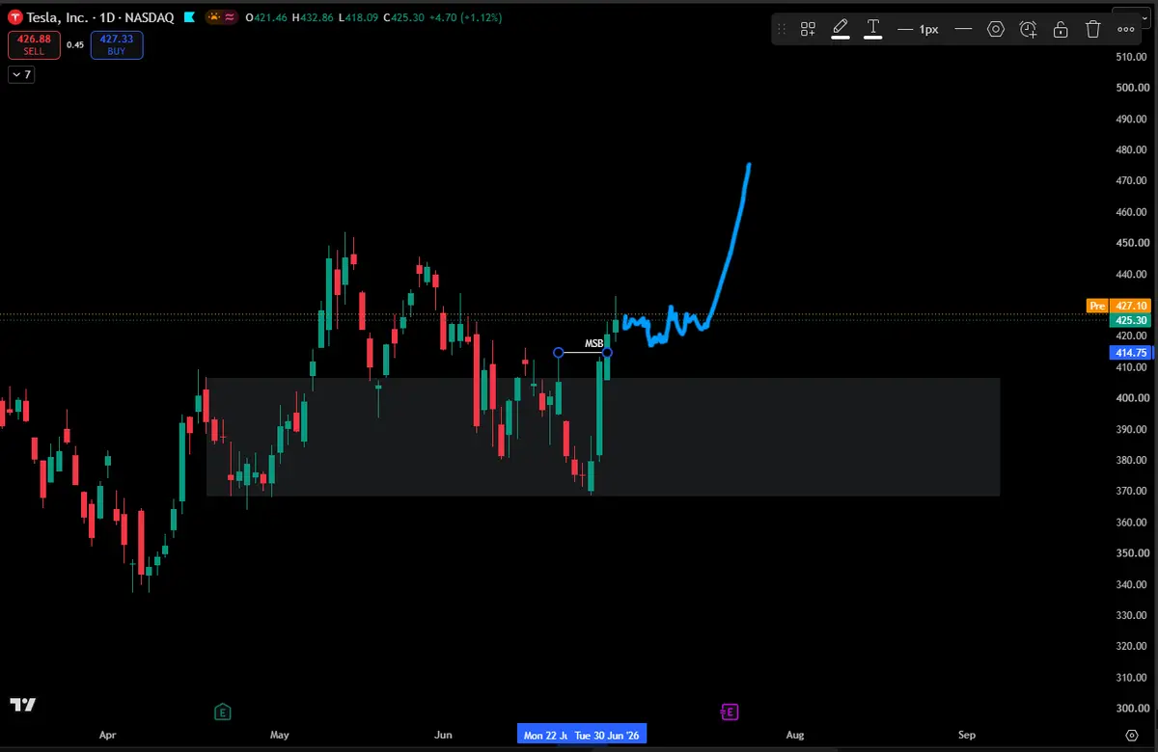Screen dimensions: 1158x752
Task: Click the 427.33 BUY button
Action: (x=117, y=45)
